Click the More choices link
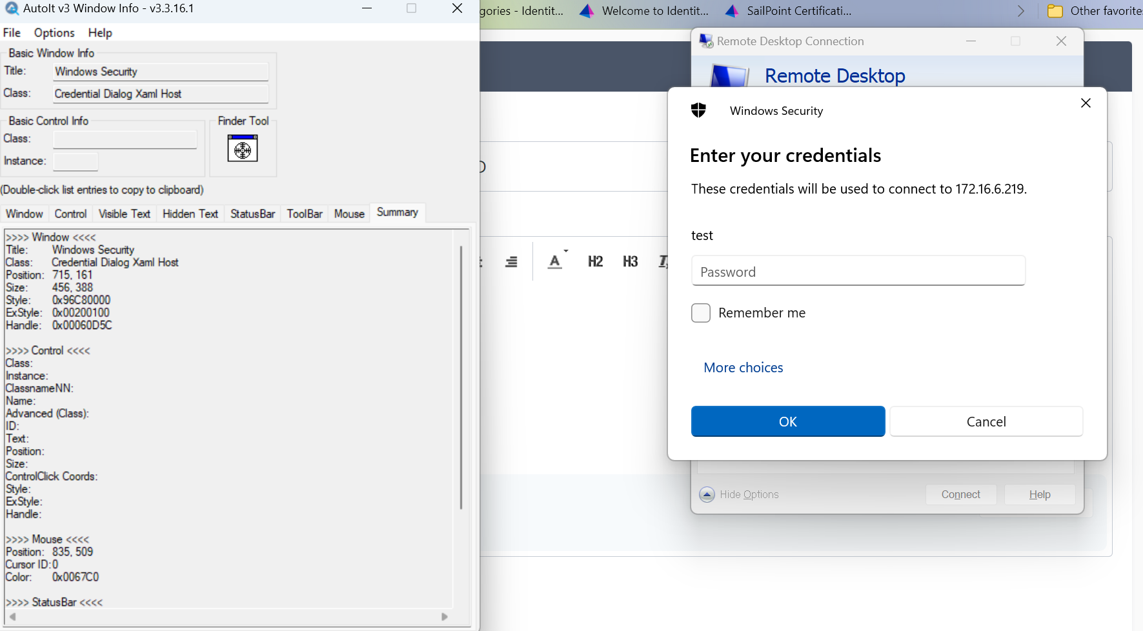 pos(743,368)
